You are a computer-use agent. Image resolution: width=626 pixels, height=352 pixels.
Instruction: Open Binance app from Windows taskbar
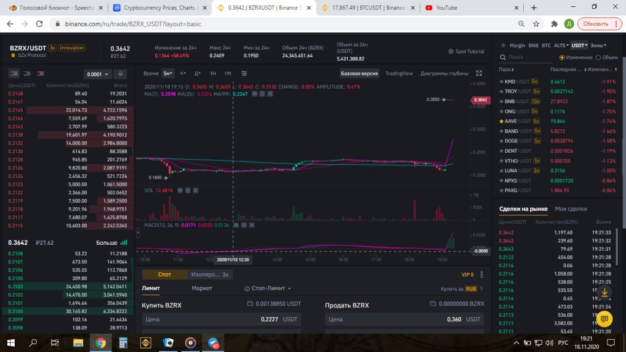coord(146,343)
